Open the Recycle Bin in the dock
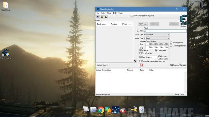 point(141,110)
